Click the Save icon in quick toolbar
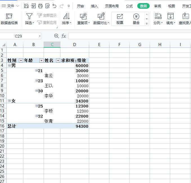This screenshot has width=191, height=183. (x=26, y=6)
